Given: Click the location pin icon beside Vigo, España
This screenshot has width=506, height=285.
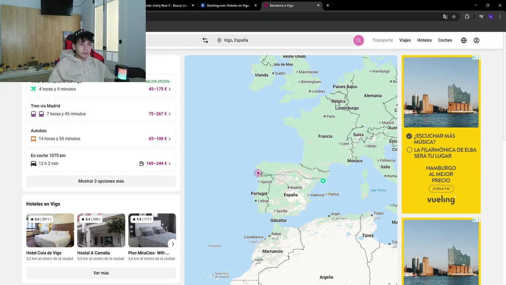Looking at the screenshot, I should click(x=219, y=40).
